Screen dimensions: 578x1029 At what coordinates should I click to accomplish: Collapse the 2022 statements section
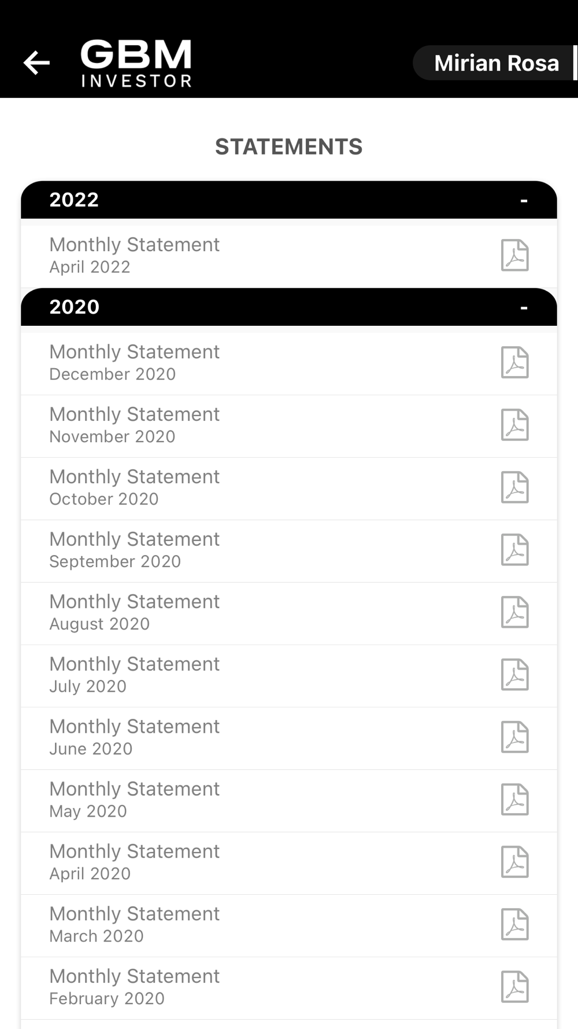[524, 201]
